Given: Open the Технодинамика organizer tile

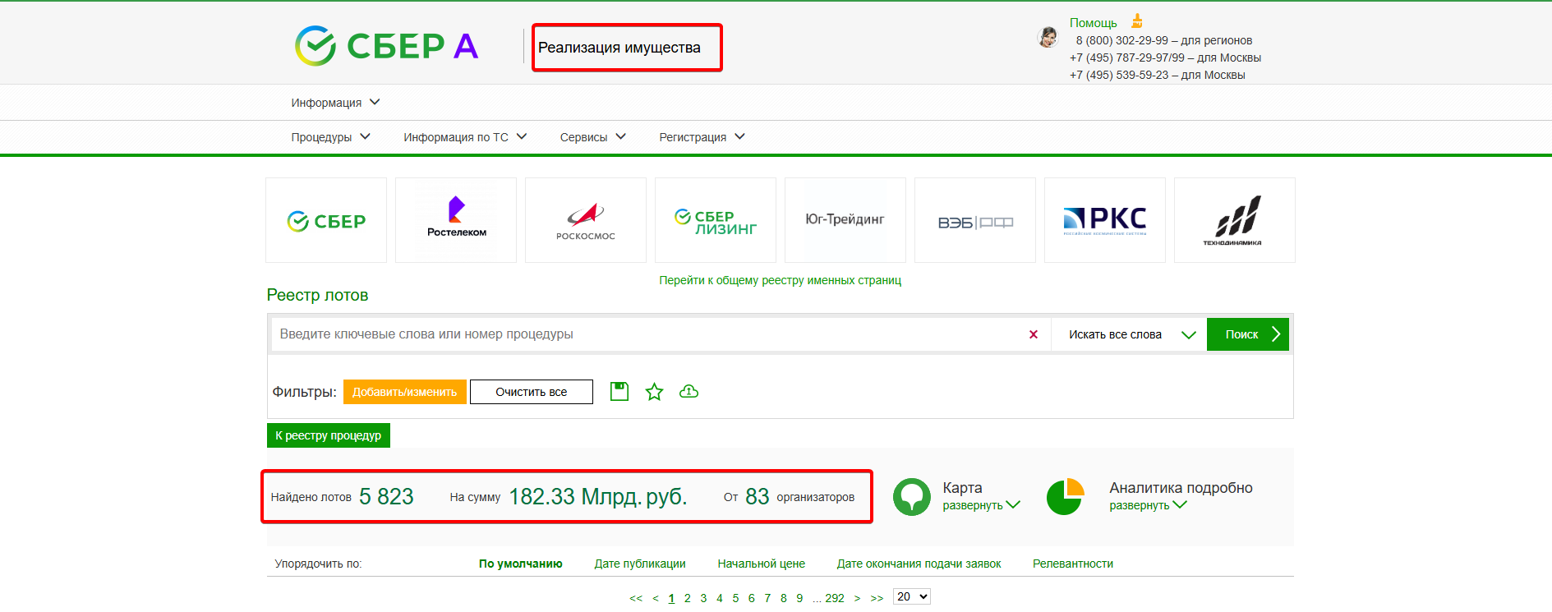Looking at the screenshot, I should pos(1235,220).
